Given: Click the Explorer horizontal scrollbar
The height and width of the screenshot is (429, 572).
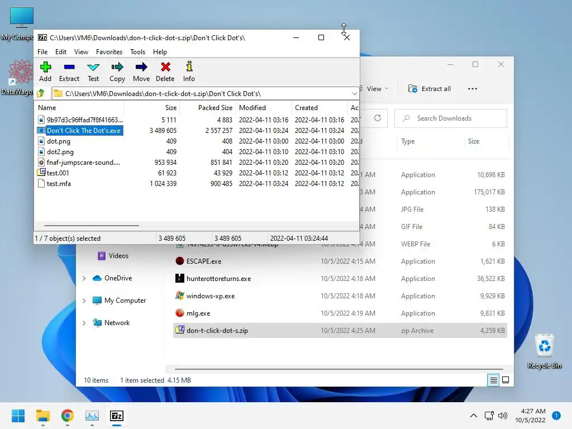Looking at the screenshot, I should pyautogui.click(x=339, y=369).
